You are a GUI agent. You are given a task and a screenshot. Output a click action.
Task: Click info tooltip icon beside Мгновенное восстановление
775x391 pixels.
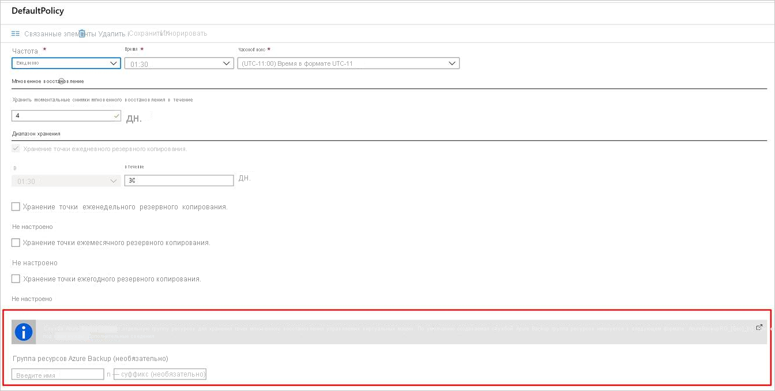coord(62,81)
